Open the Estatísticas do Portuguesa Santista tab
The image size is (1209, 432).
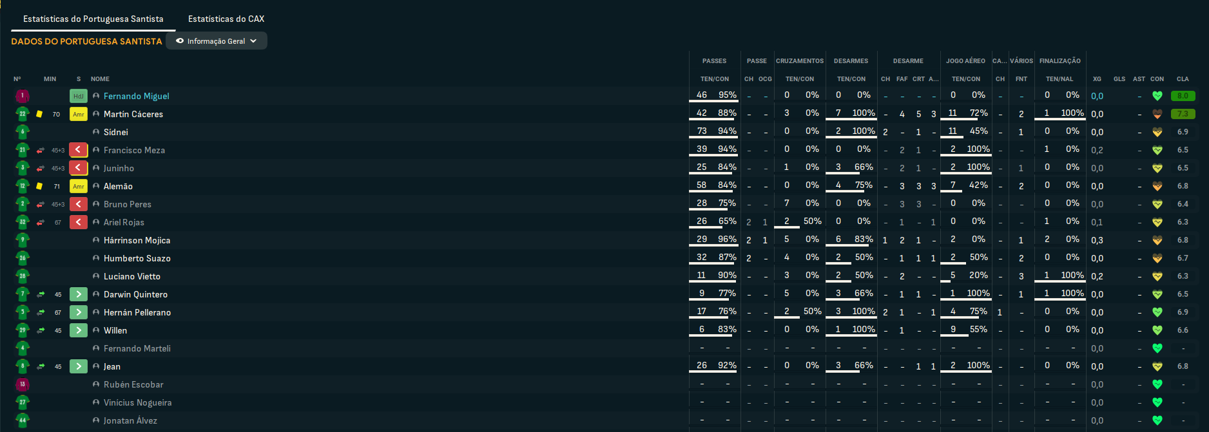(93, 19)
